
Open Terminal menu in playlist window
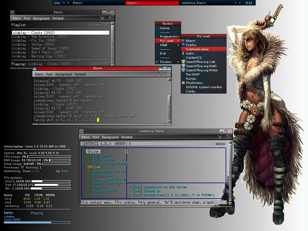[58, 18]
